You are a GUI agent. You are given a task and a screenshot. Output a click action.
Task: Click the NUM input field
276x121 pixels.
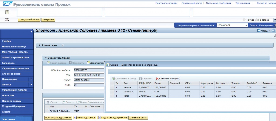click(89, 85)
